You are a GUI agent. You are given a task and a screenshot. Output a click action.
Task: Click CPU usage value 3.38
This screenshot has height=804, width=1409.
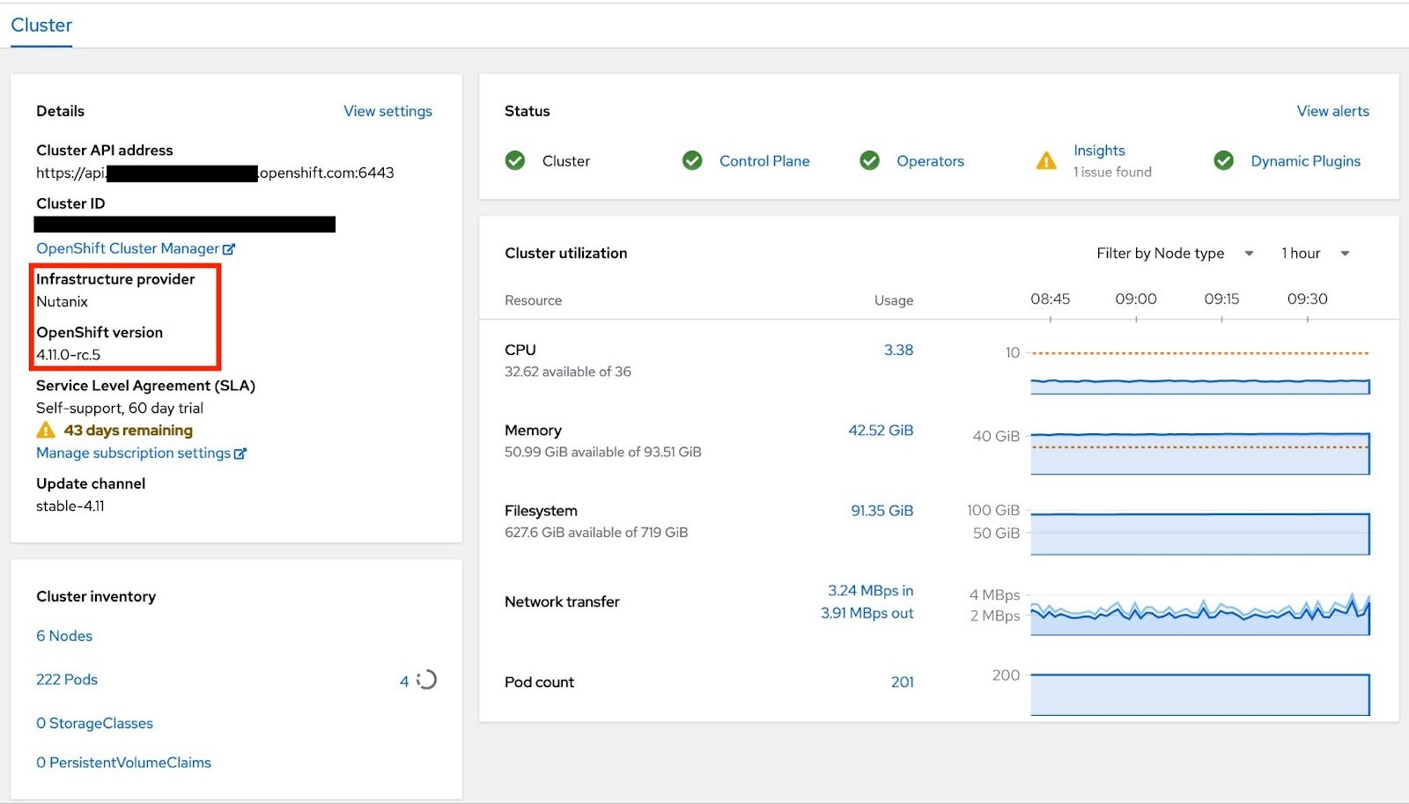click(x=898, y=350)
